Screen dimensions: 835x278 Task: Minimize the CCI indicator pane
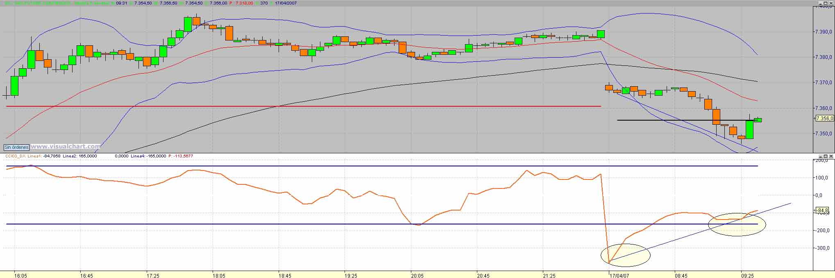click(821, 156)
